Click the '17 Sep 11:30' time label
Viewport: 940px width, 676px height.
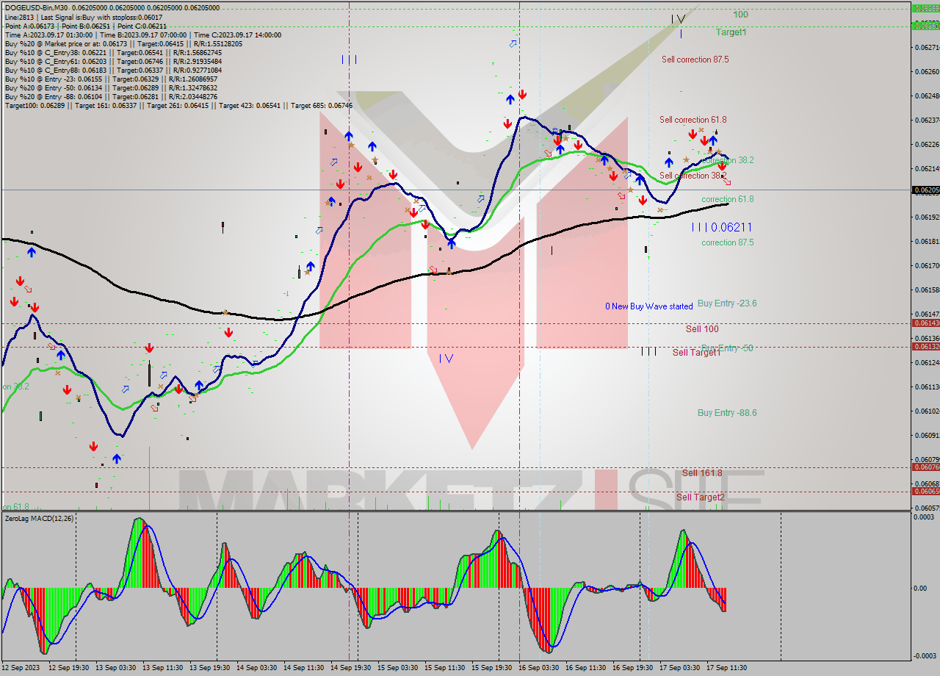point(726,668)
